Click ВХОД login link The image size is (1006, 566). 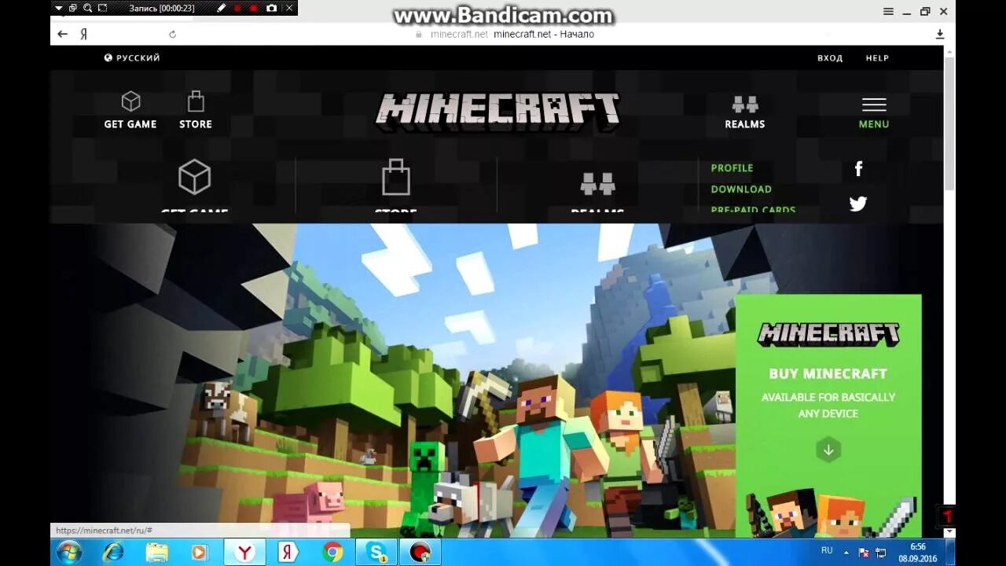point(830,58)
